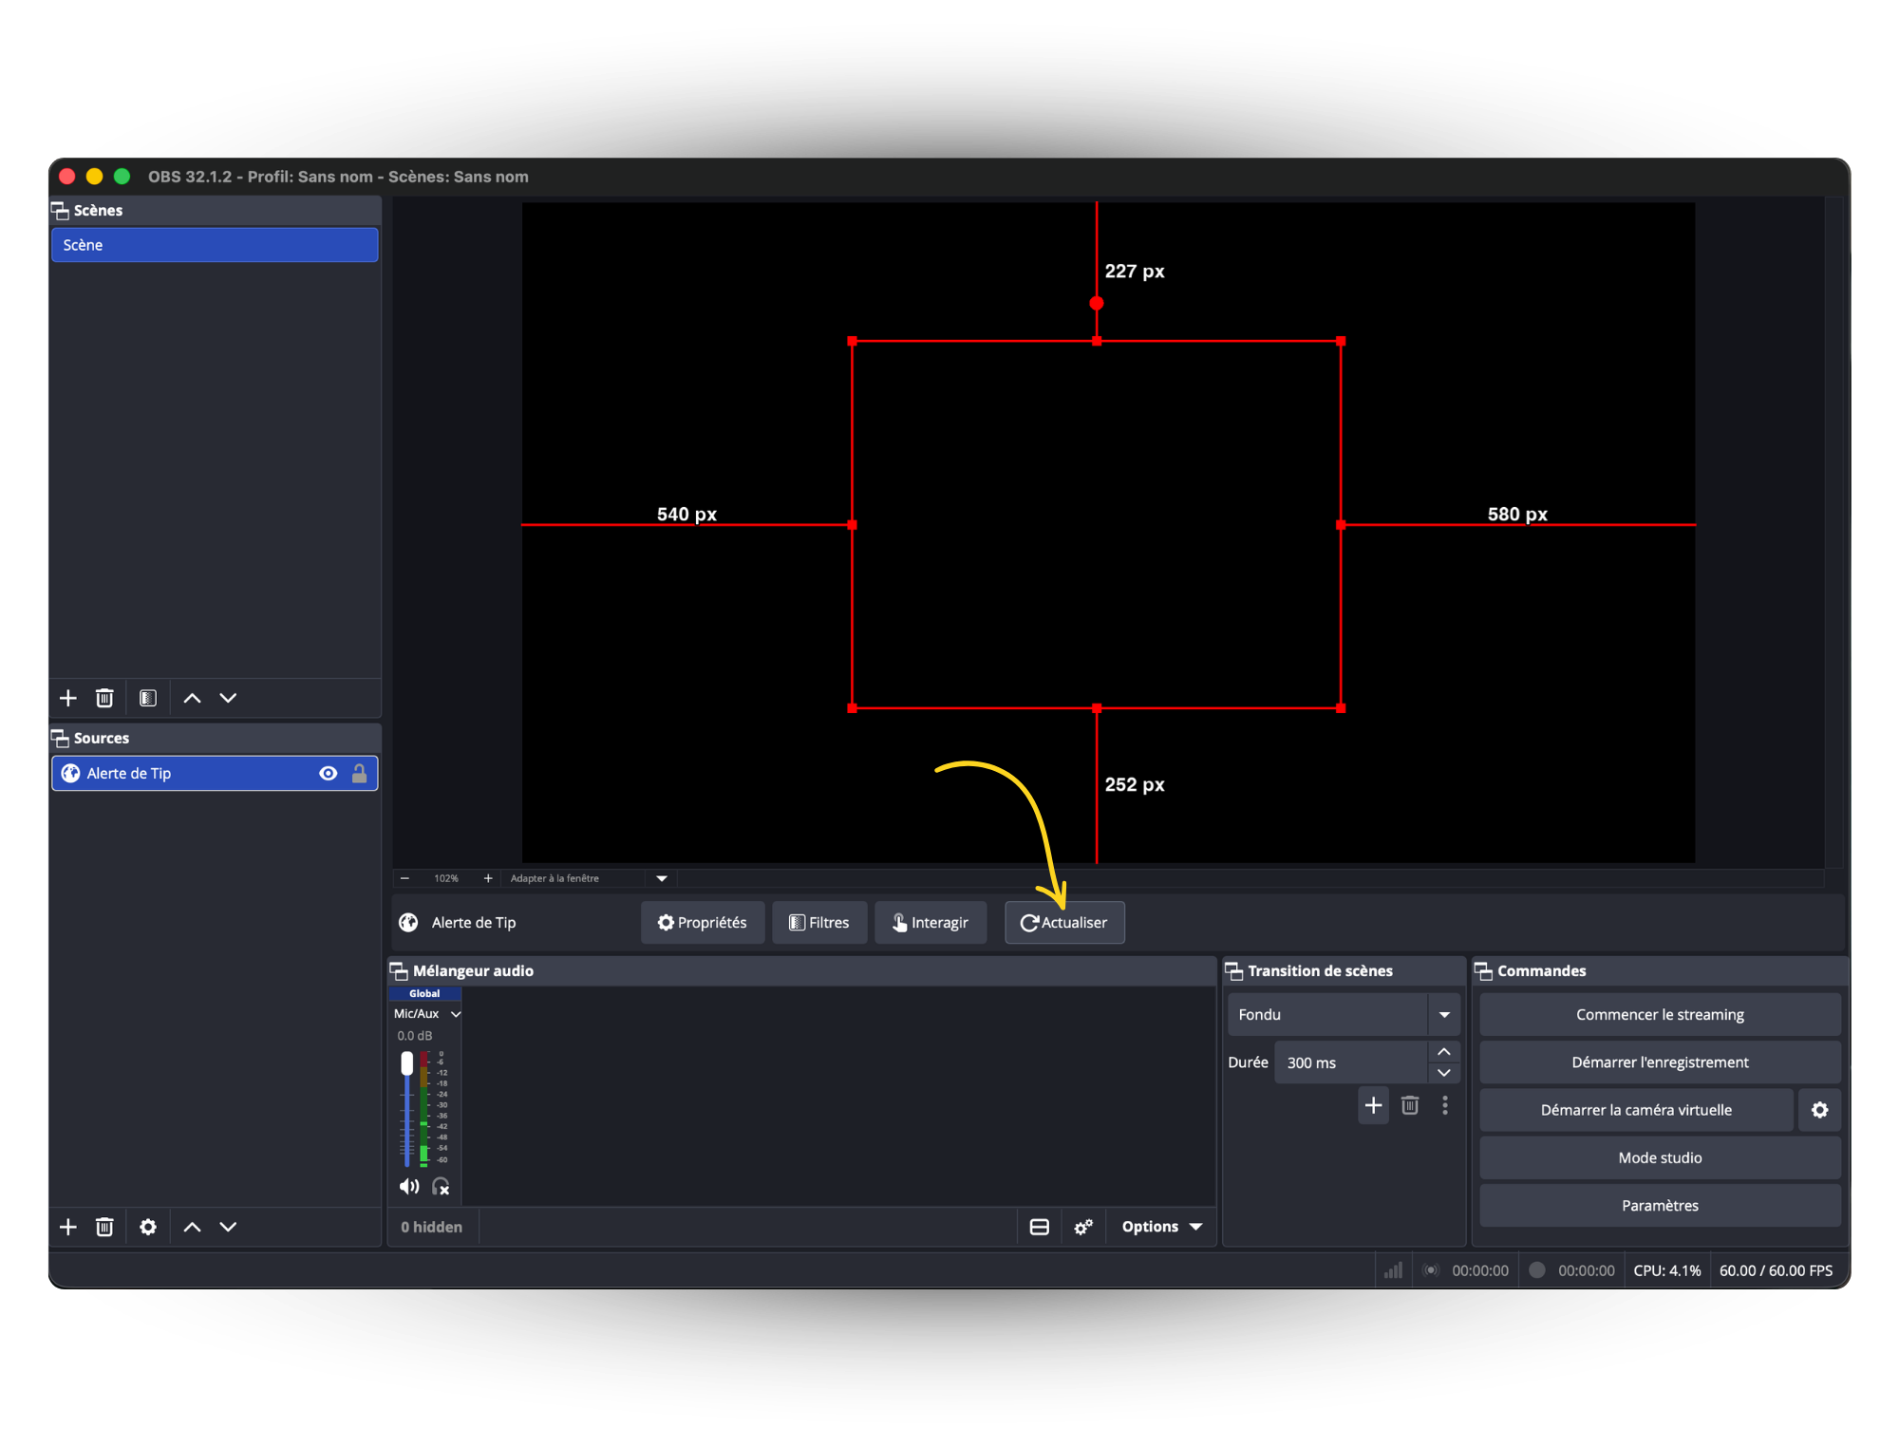Toggle audio mixer layout icon
This screenshot has height=1447, width=1899.
pos(1040,1227)
